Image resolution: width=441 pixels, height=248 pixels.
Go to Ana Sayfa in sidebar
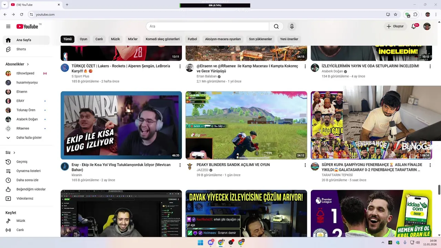coord(26,40)
